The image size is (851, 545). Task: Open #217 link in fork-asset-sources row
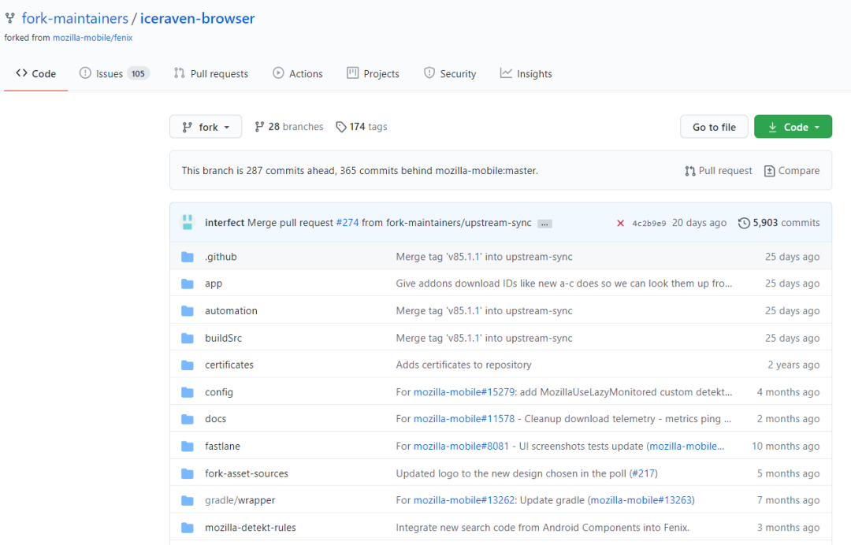click(x=643, y=473)
